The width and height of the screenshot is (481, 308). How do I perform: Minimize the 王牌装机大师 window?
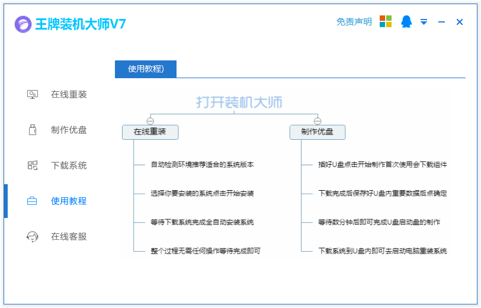click(441, 22)
